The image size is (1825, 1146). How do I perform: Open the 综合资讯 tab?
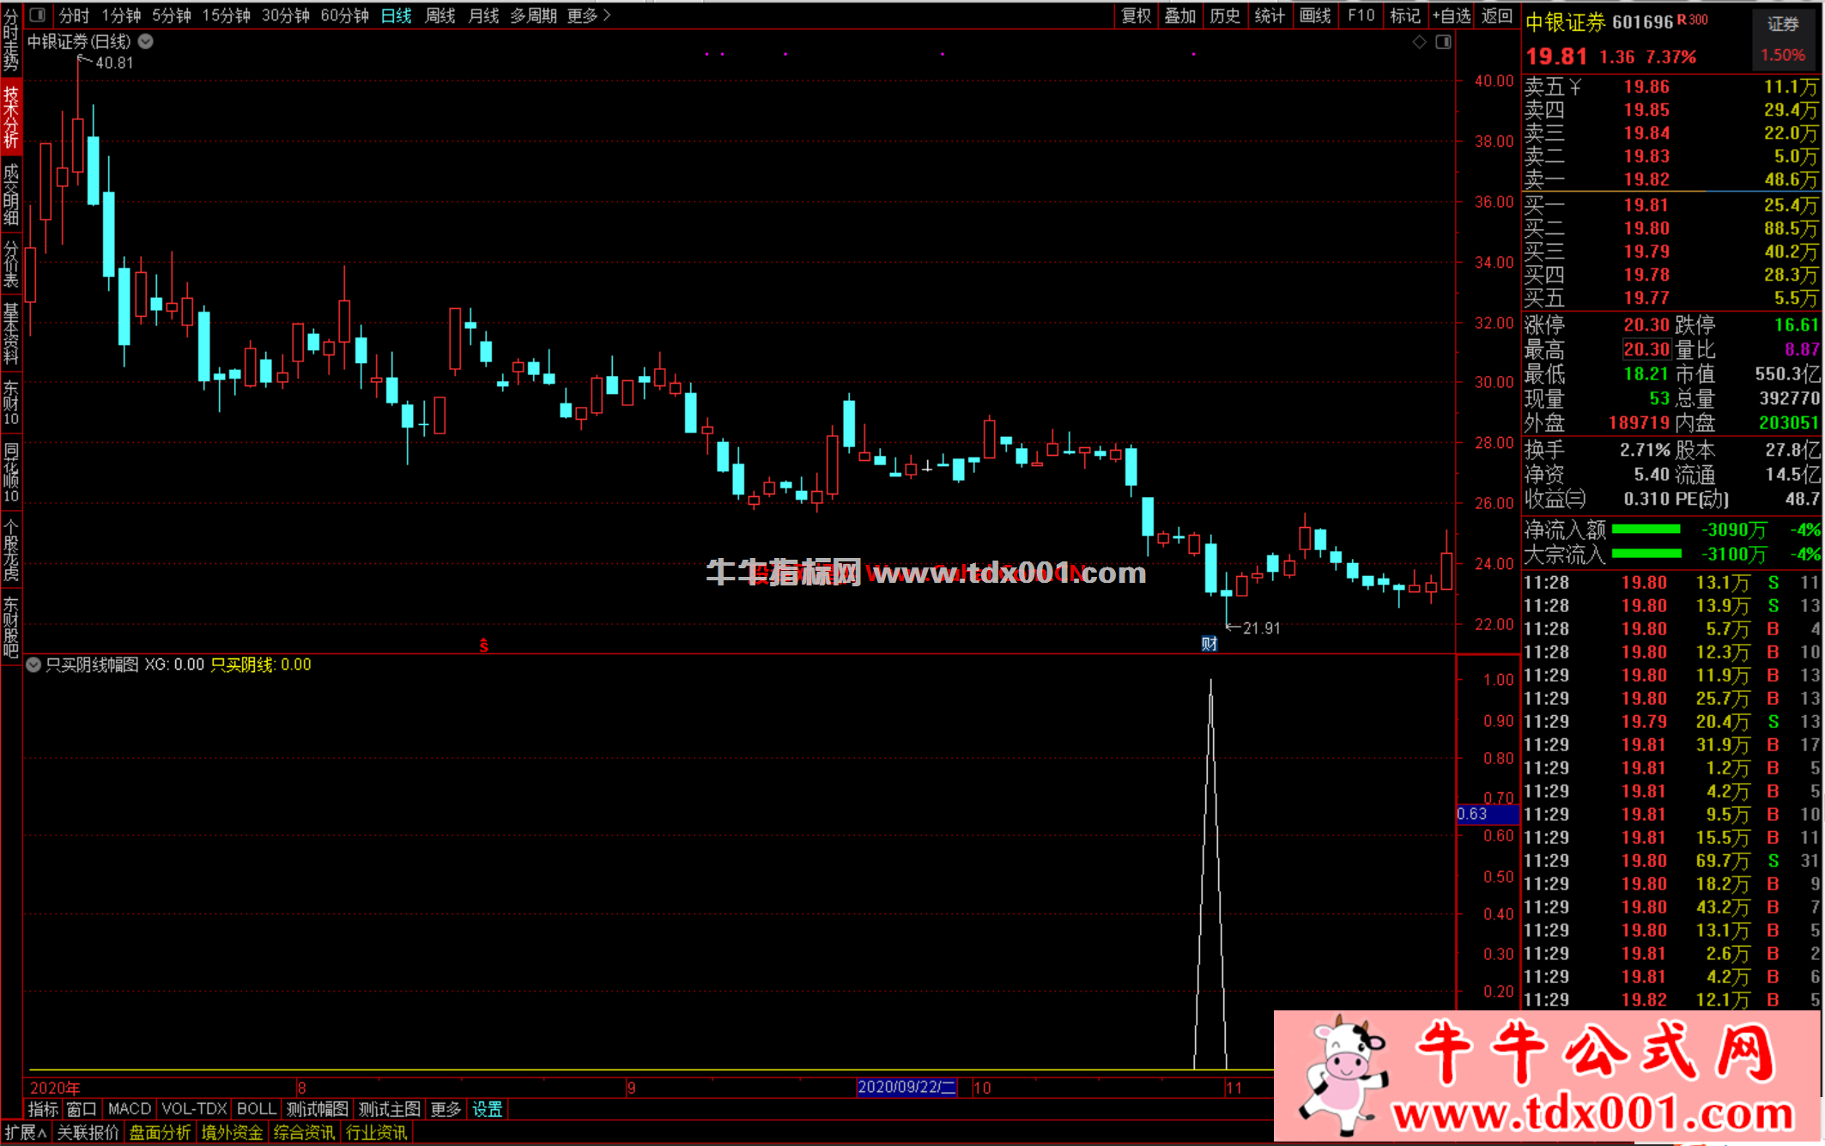click(x=305, y=1132)
